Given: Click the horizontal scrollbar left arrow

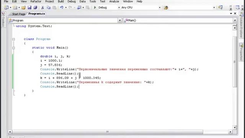Looking at the screenshot, I should click(10, 132).
